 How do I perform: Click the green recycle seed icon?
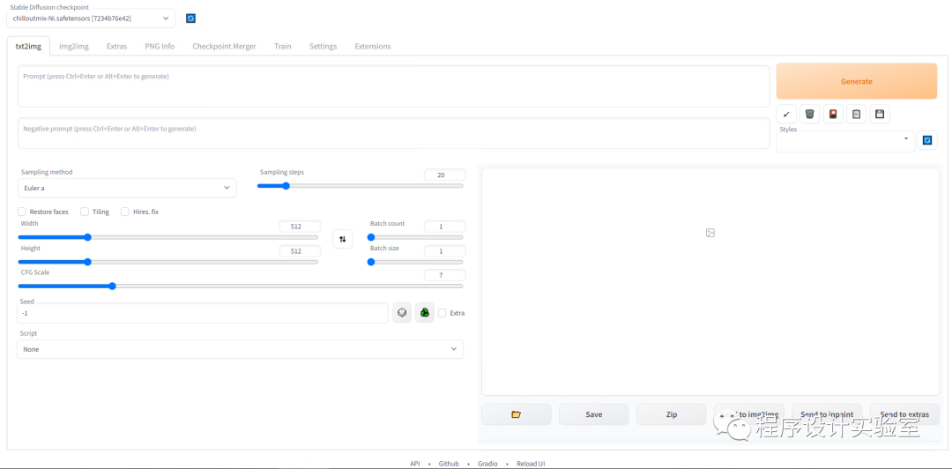(425, 312)
